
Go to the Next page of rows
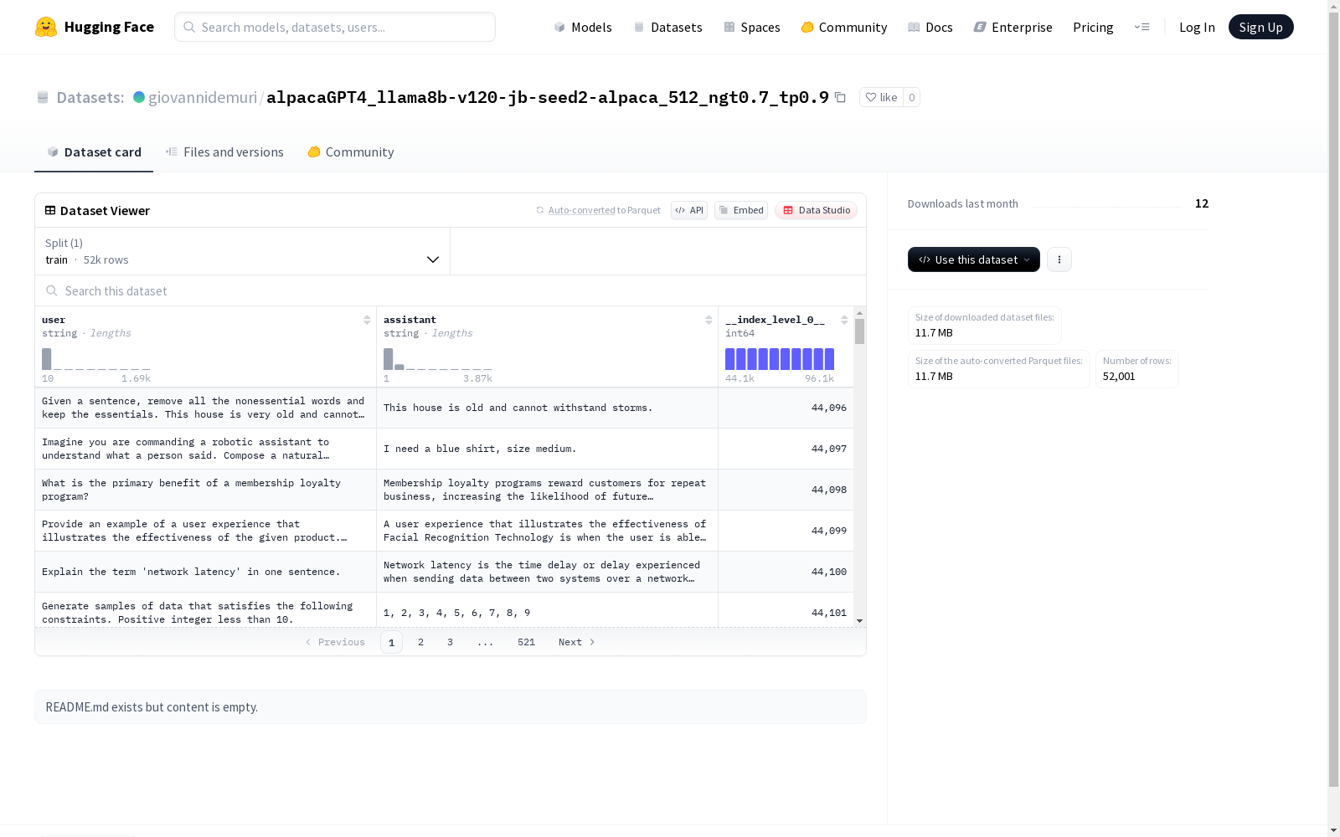pyautogui.click(x=577, y=642)
